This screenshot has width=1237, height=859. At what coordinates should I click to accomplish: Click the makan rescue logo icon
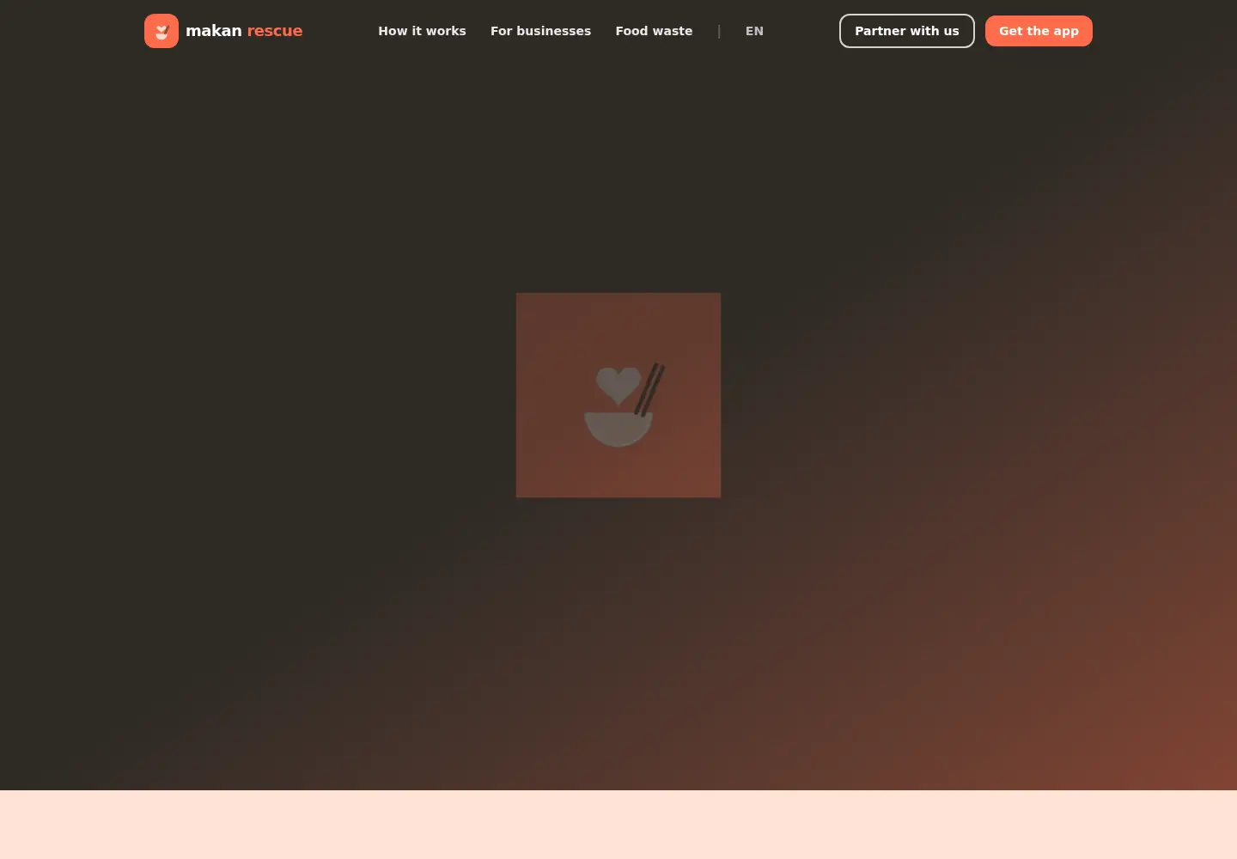tap(161, 31)
